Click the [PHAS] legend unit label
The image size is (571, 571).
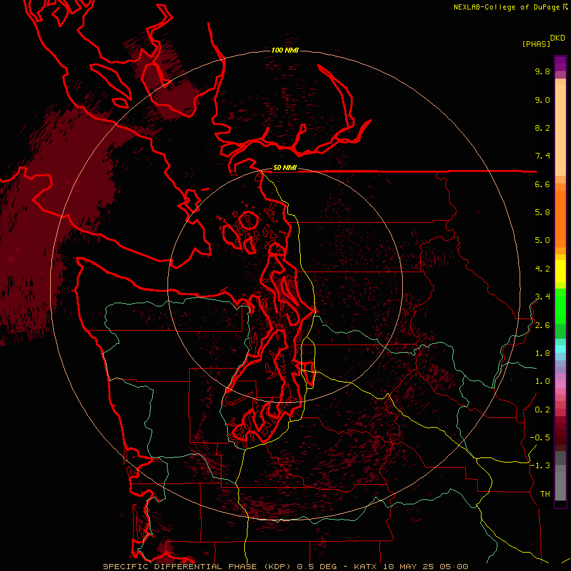[536, 44]
